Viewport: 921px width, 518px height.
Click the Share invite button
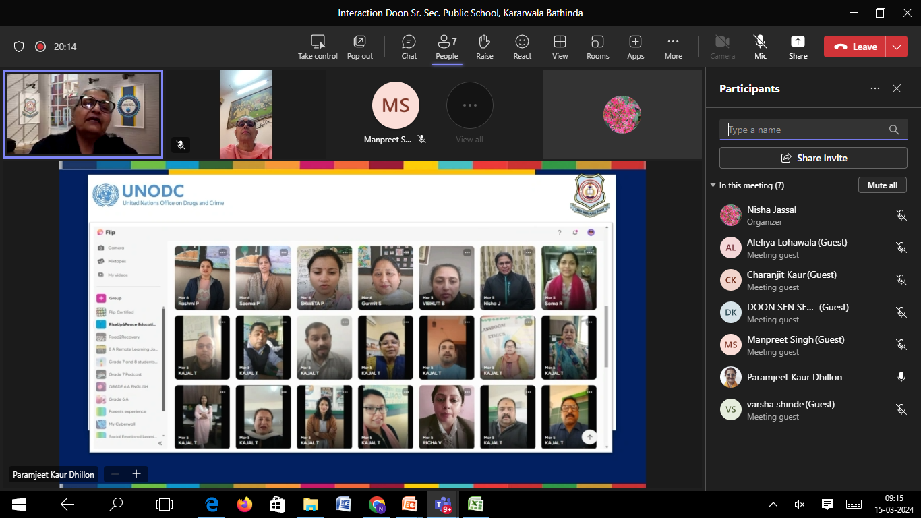click(x=813, y=158)
